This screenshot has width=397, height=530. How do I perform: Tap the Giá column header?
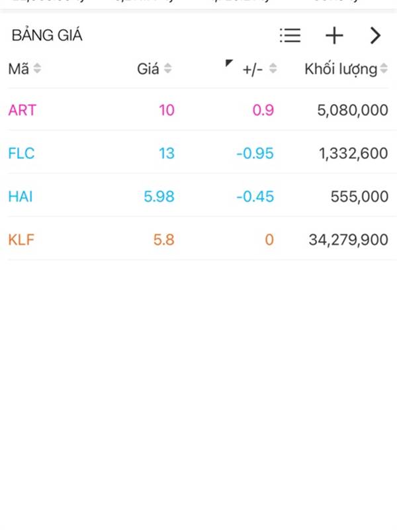point(148,69)
